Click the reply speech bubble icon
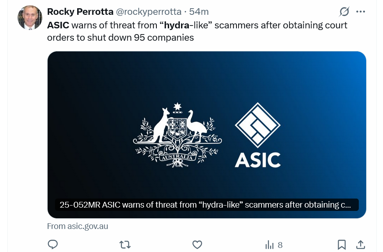Viewport: 383px width, 252px height. (53, 245)
